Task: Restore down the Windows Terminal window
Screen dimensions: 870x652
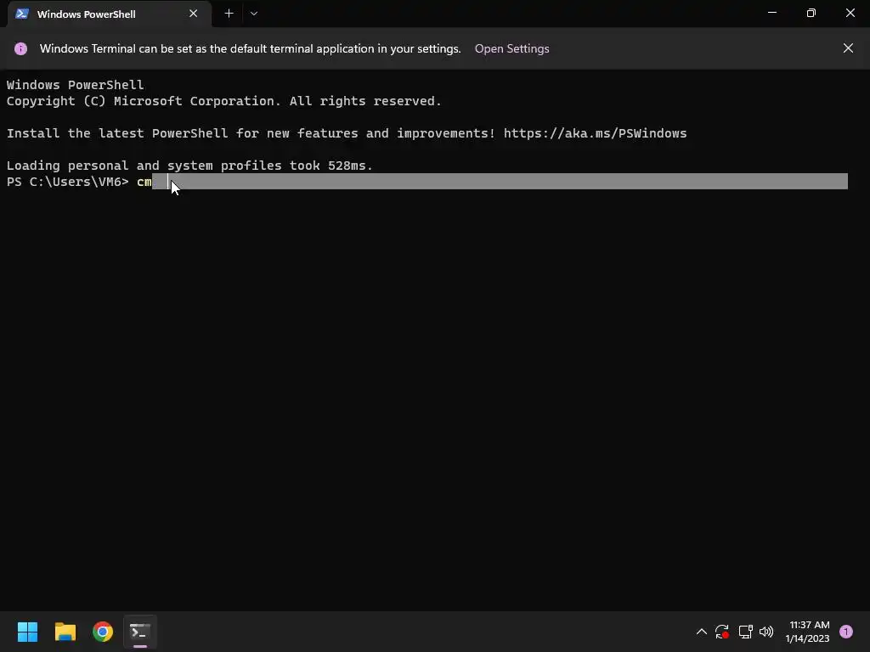Action: [811, 13]
